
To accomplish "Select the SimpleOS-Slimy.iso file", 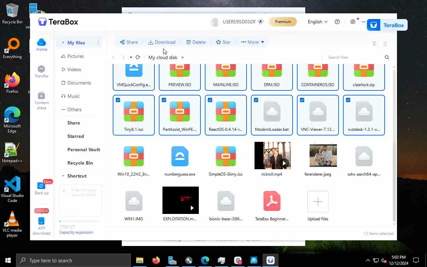I will tap(226, 160).
